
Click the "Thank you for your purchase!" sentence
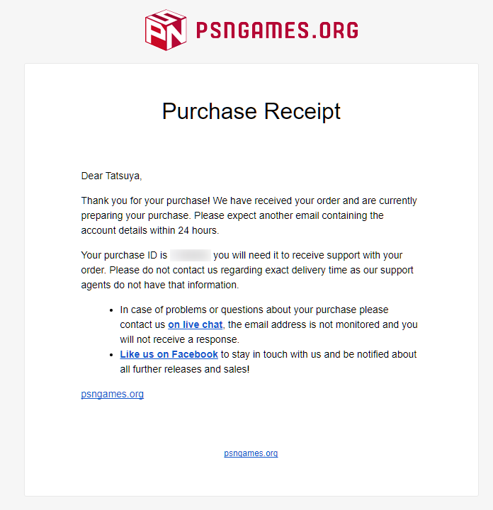(x=145, y=200)
